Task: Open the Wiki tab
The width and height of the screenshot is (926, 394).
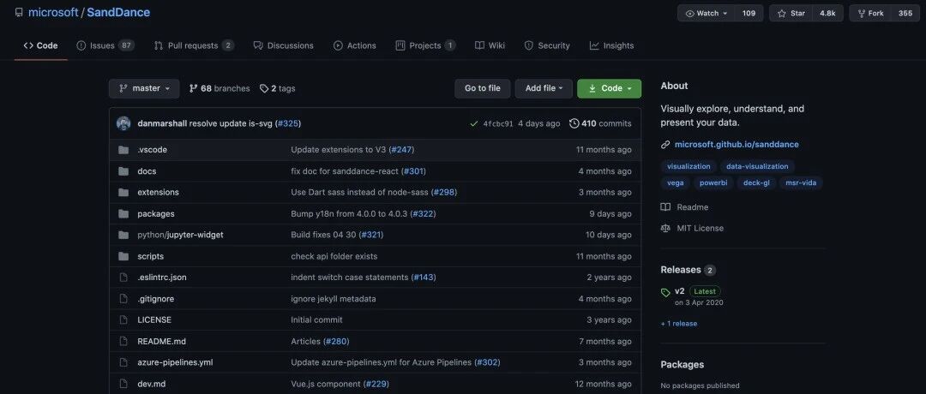Action: [x=490, y=45]
